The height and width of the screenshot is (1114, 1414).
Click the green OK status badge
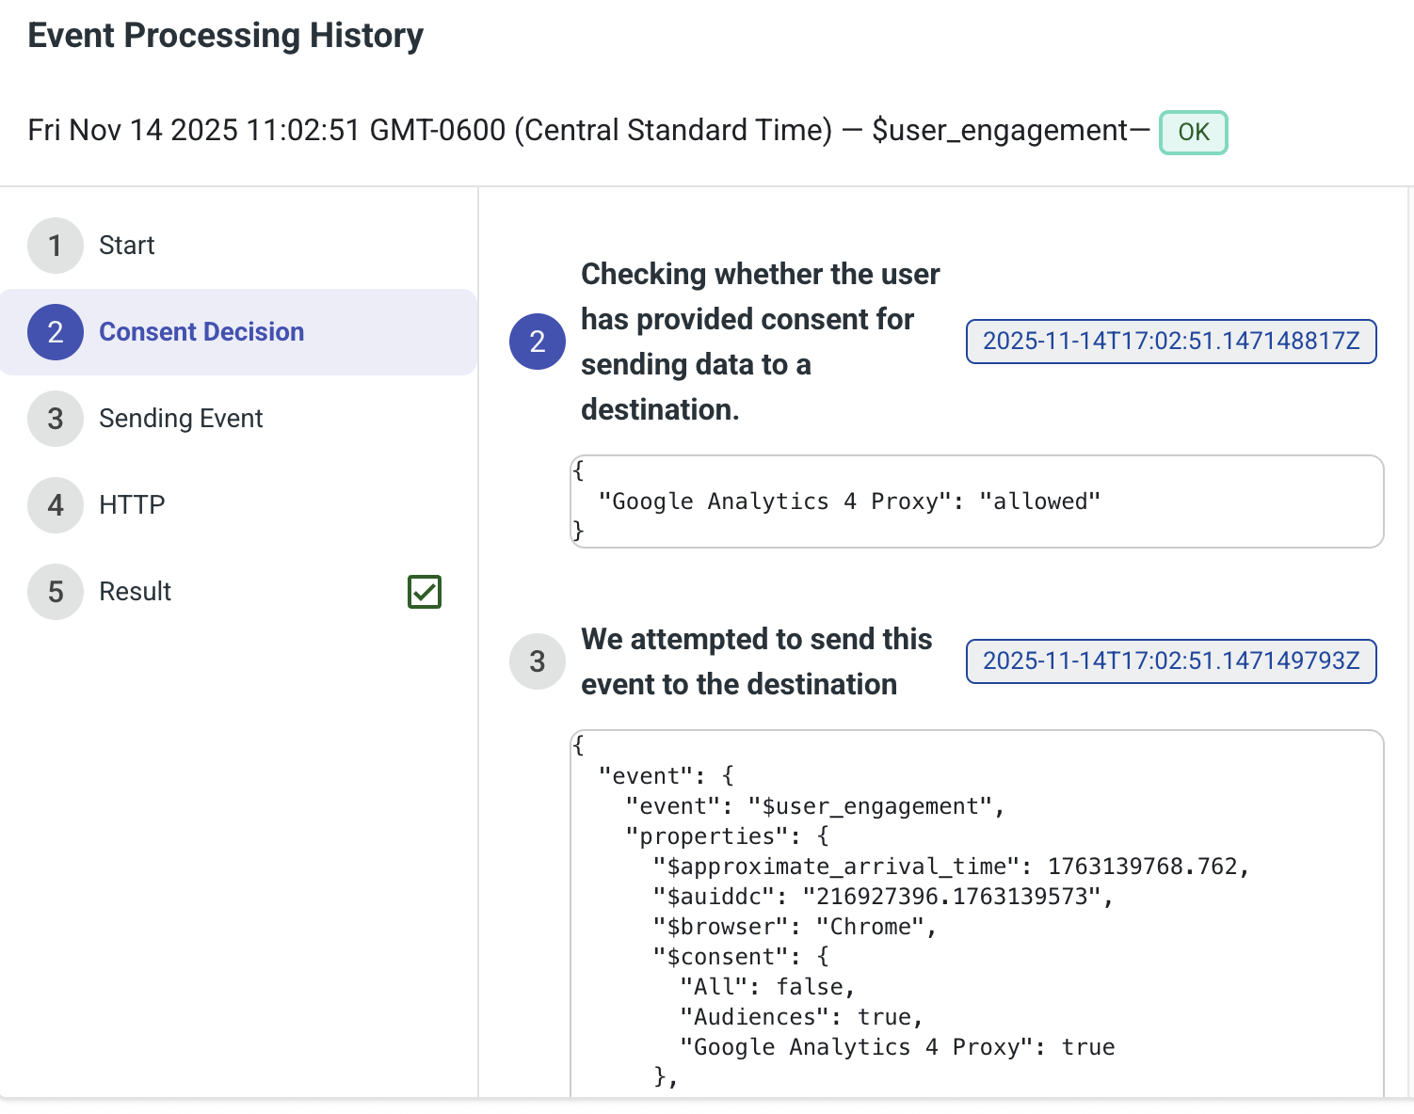tap(1193, 132)
